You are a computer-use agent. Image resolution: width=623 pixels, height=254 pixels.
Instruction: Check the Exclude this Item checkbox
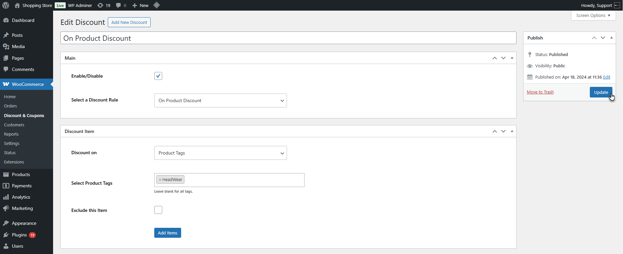(158, 210)
